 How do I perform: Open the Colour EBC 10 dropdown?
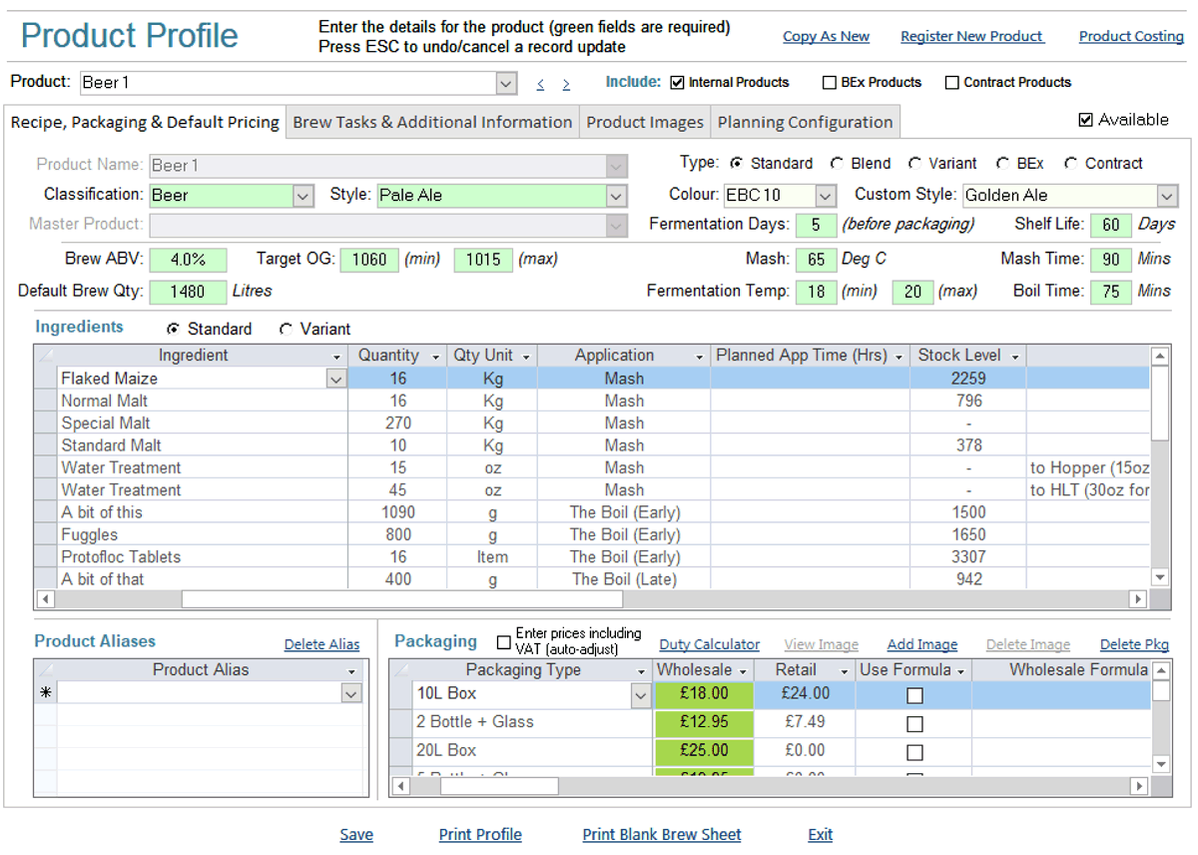825,196
